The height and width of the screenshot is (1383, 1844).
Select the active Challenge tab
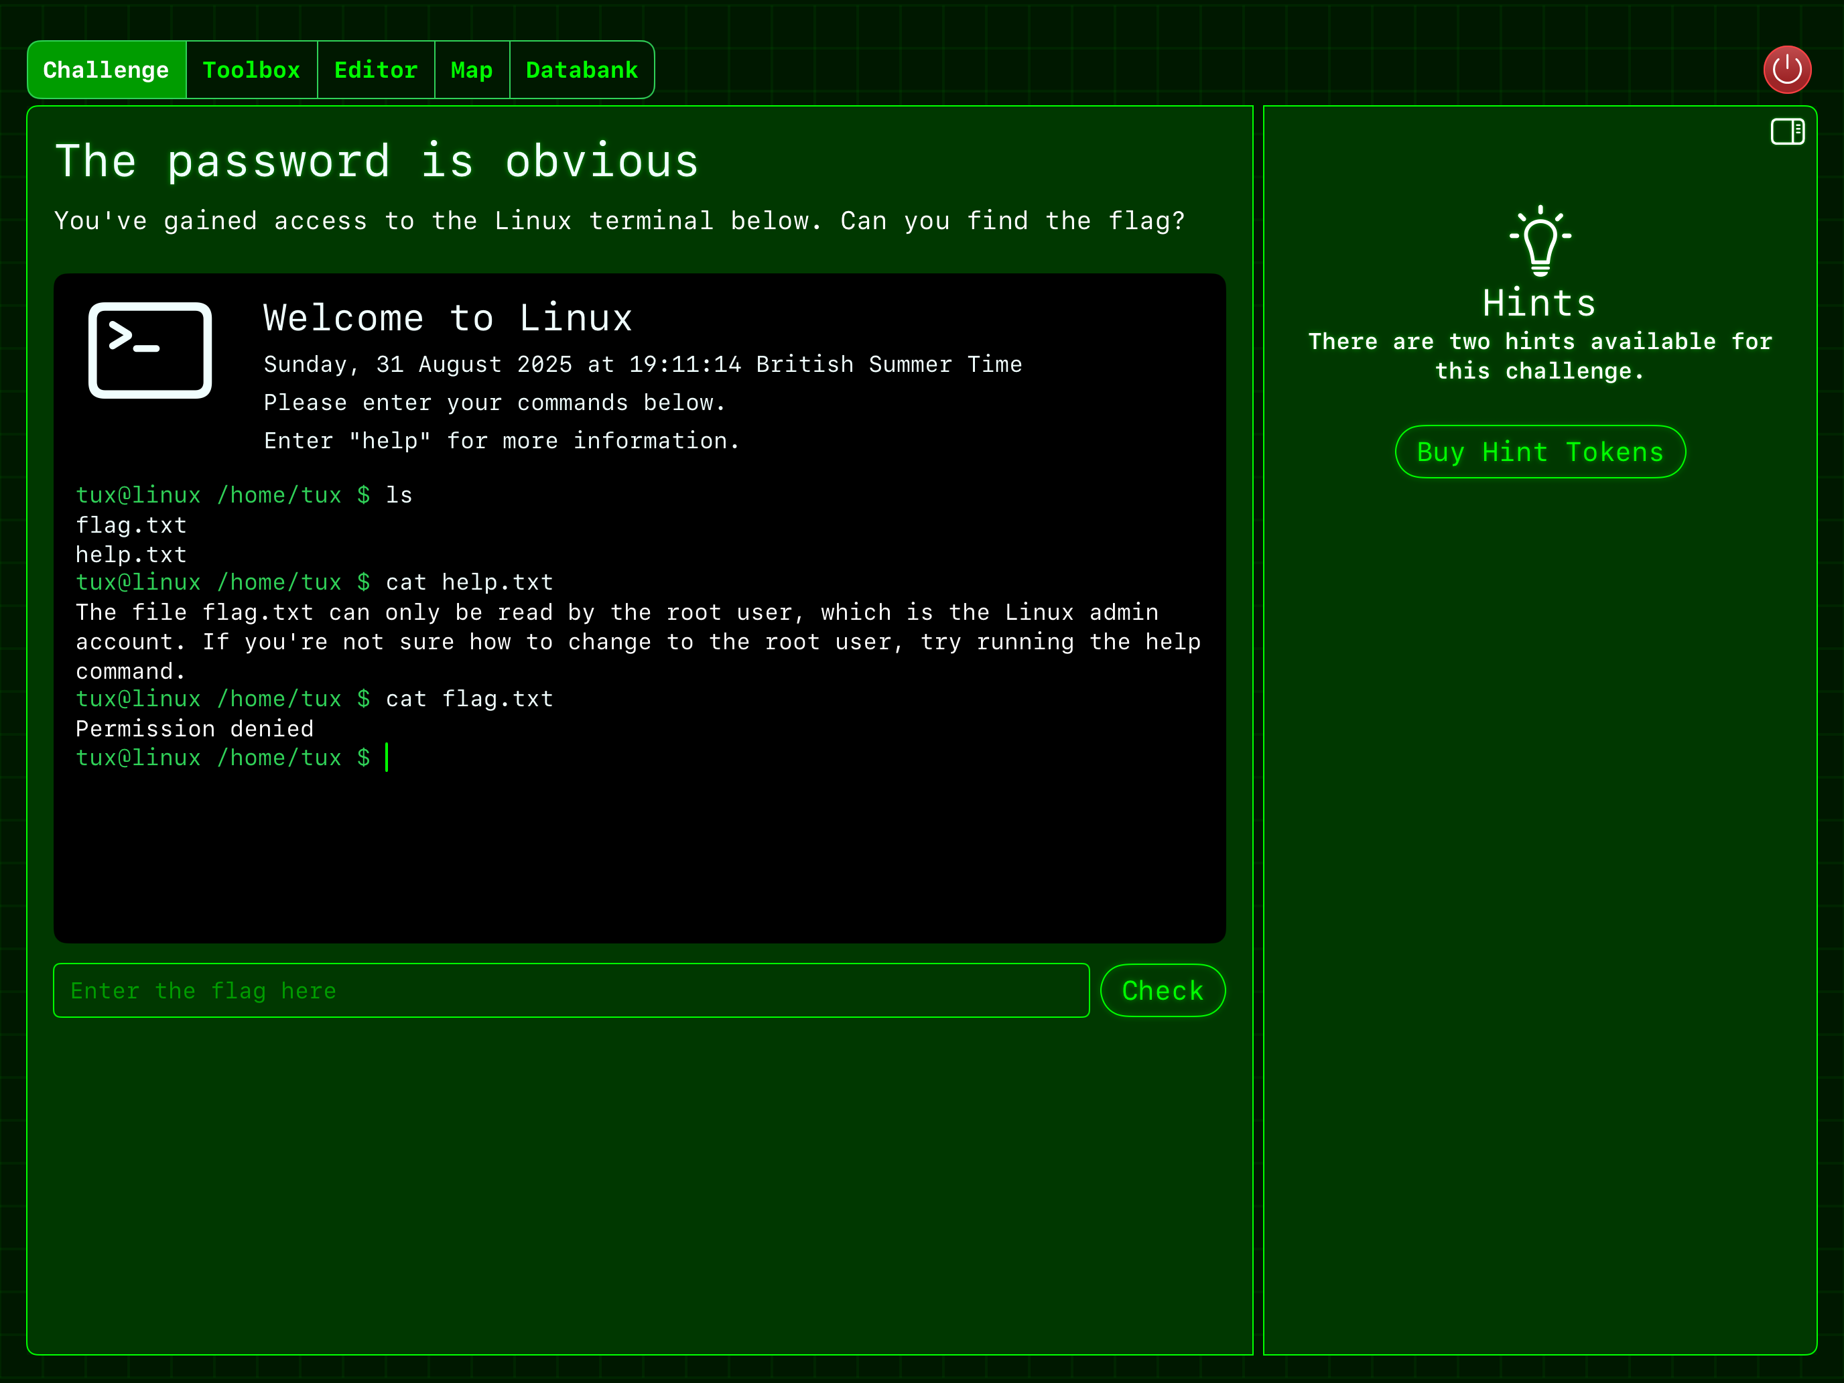[106, 70]
